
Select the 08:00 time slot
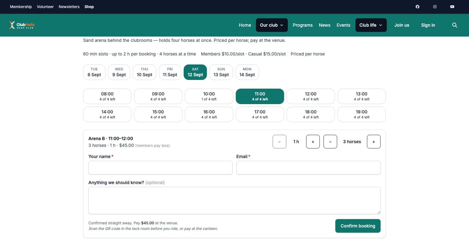click(x=107, y=96)
